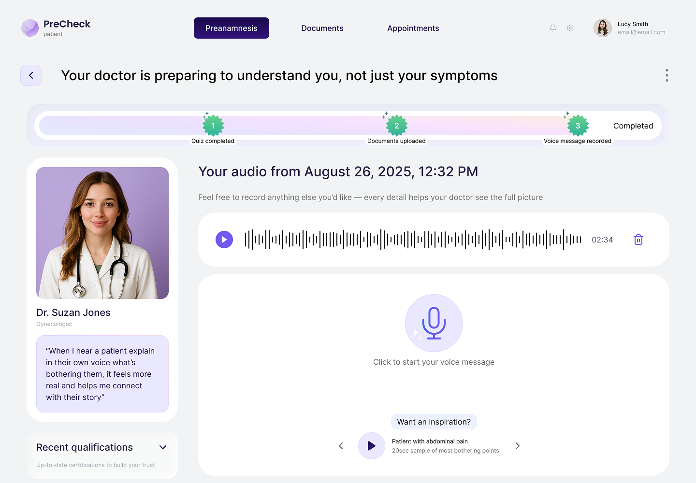Screen dimensions: 696x483
Task: Click Dr. Suzan Jones's photo
Action: tap(102, 233)
